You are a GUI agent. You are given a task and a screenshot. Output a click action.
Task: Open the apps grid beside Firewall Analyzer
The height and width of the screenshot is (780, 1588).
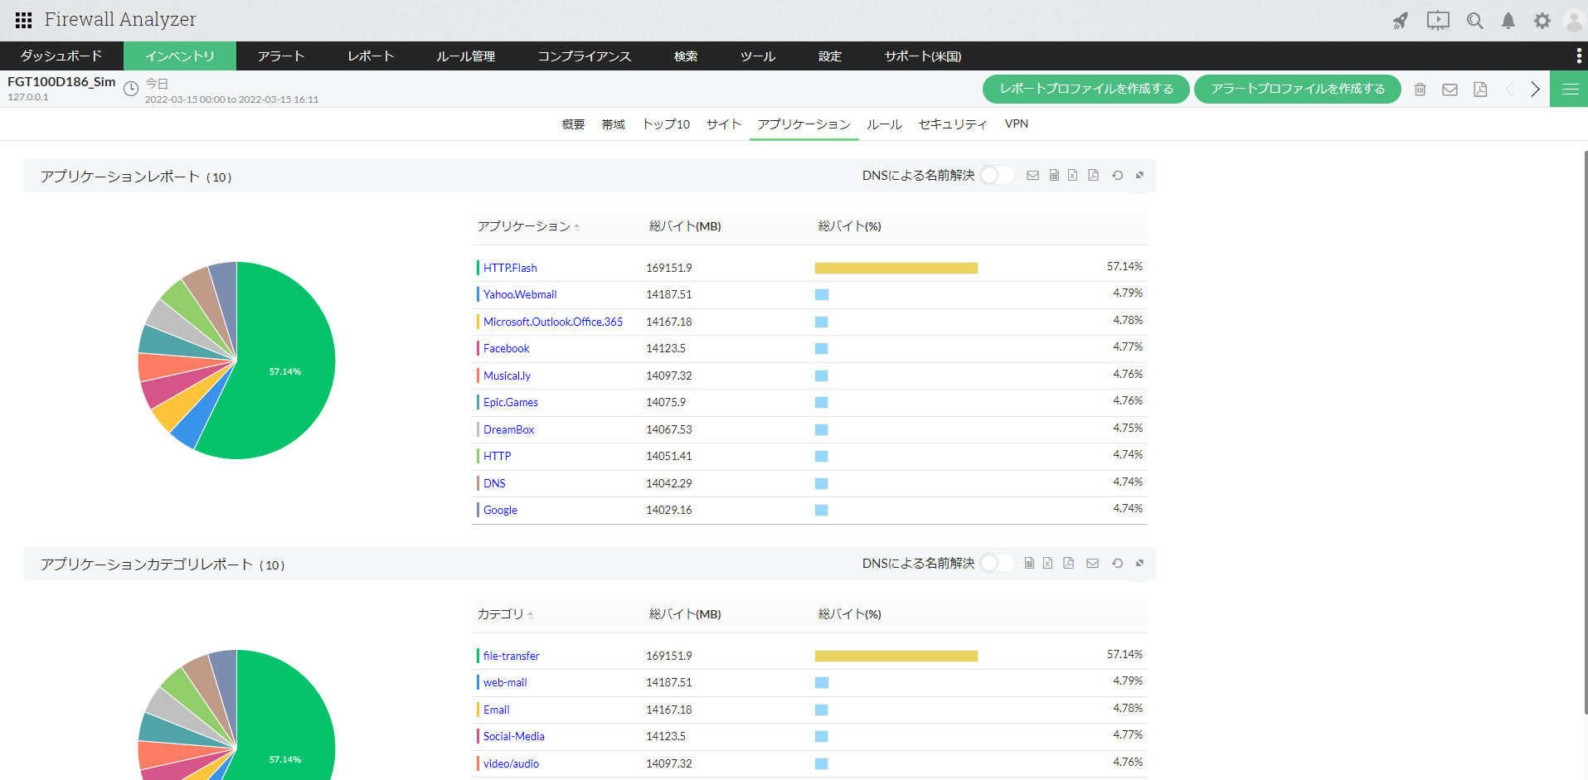pos(23,20)
